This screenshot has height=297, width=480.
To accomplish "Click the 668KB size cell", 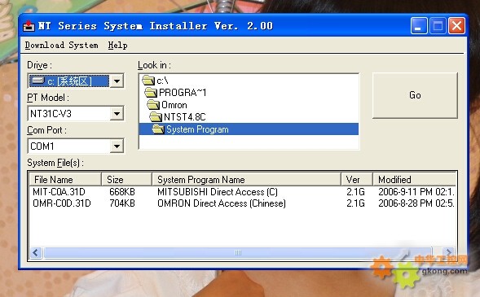I will 122,192.
